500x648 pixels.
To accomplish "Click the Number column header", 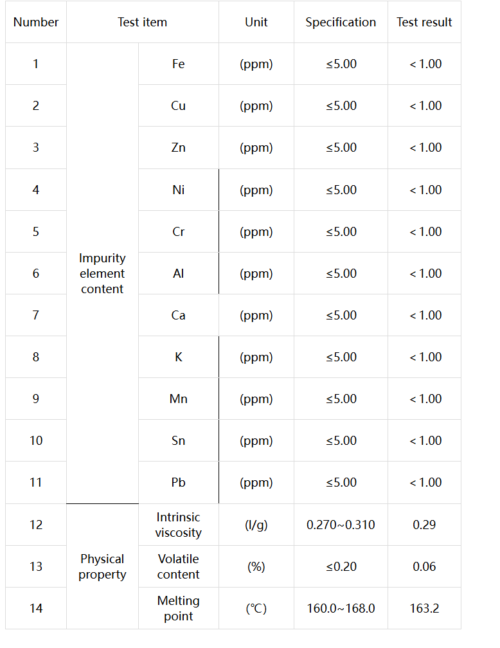I will coord(36,22).
